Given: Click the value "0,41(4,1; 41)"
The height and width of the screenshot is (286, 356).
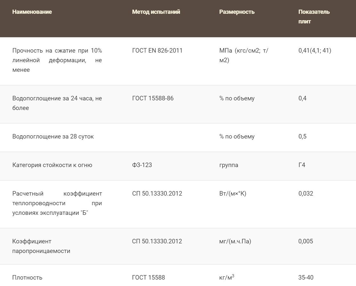Looking at the screenshot, I should 315,51.
